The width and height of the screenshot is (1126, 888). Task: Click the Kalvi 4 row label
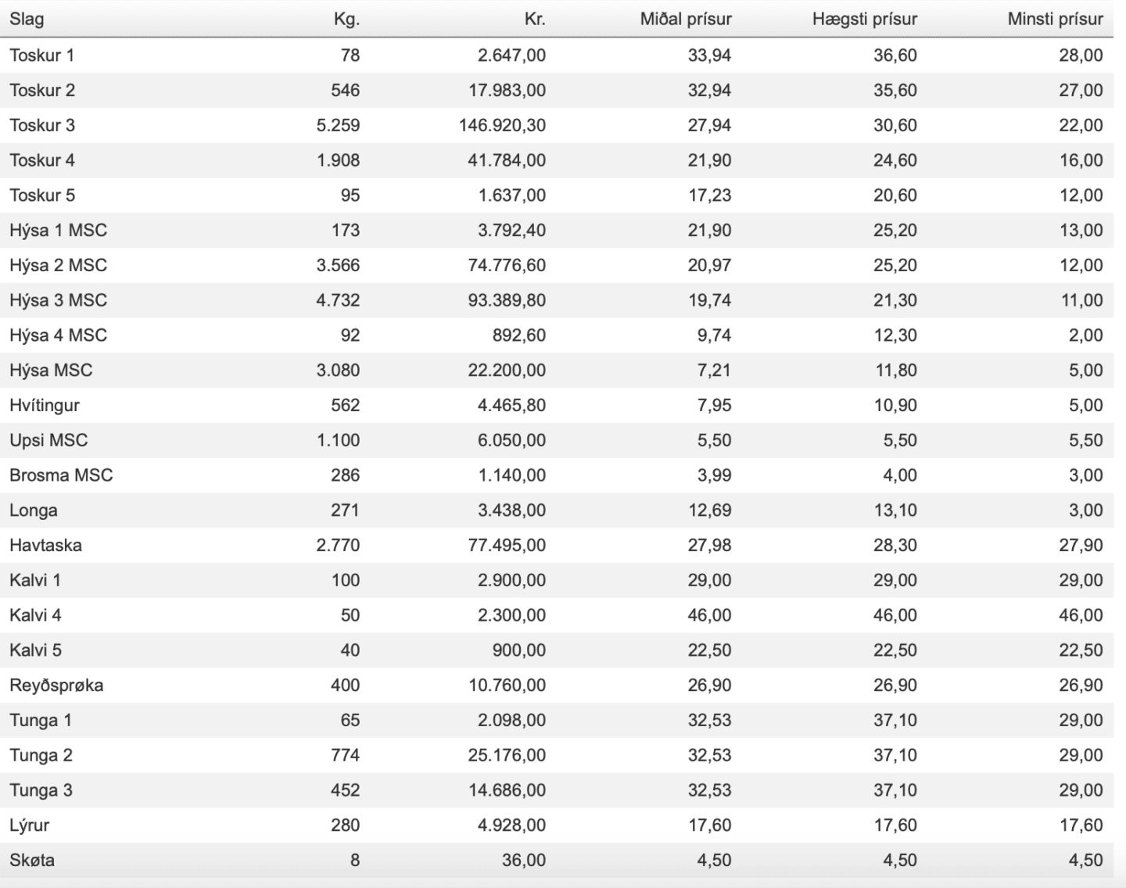[x=35, y=615]
